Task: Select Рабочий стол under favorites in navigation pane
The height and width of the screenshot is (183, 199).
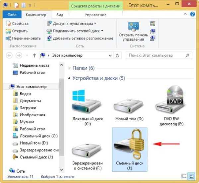Action: (x=29, y=72)
